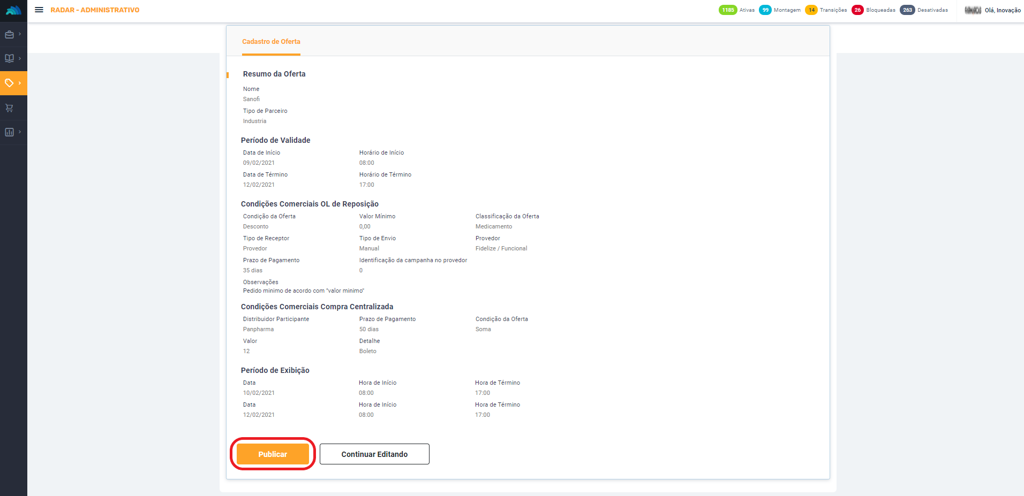Select the price tag offers icon
The width and height of the screenshot is (1024, 496).
[x=10, y=83]
